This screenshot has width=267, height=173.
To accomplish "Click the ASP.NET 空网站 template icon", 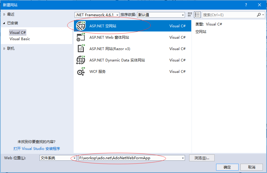I will click(81, 26).
